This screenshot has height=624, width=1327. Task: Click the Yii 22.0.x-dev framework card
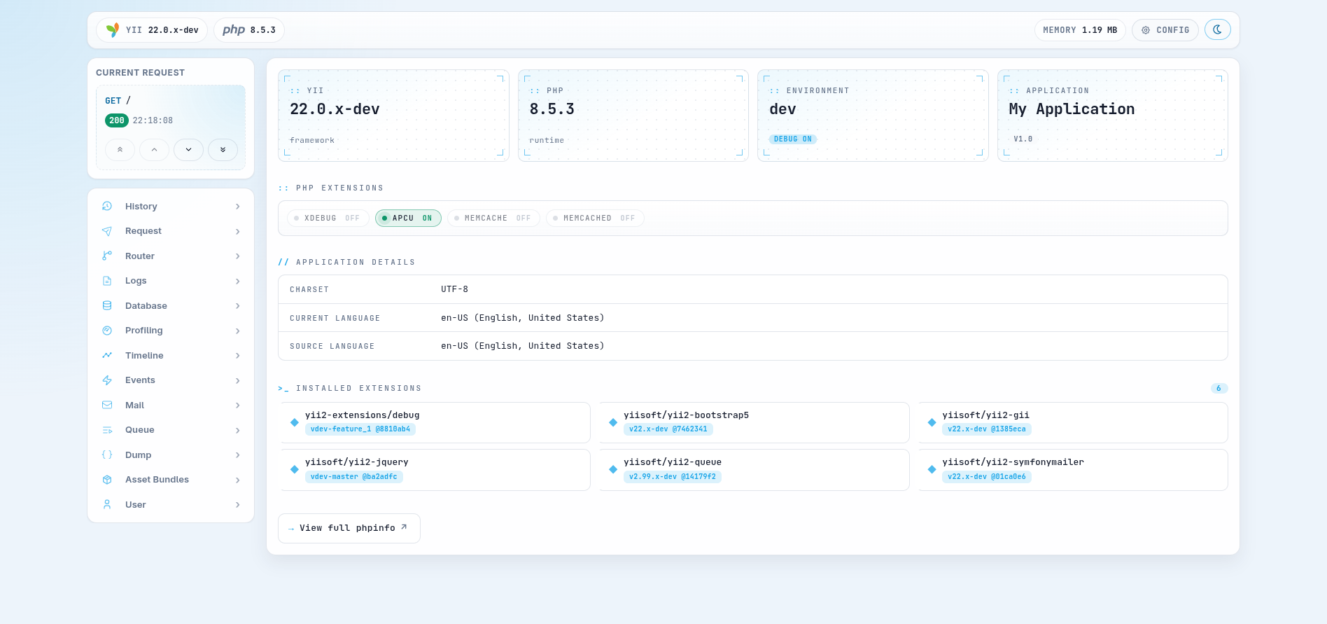[393, 116]
